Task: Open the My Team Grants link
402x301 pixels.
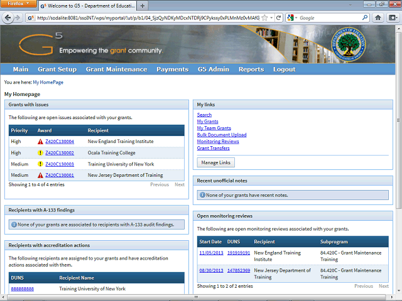Action: point(214,128)
